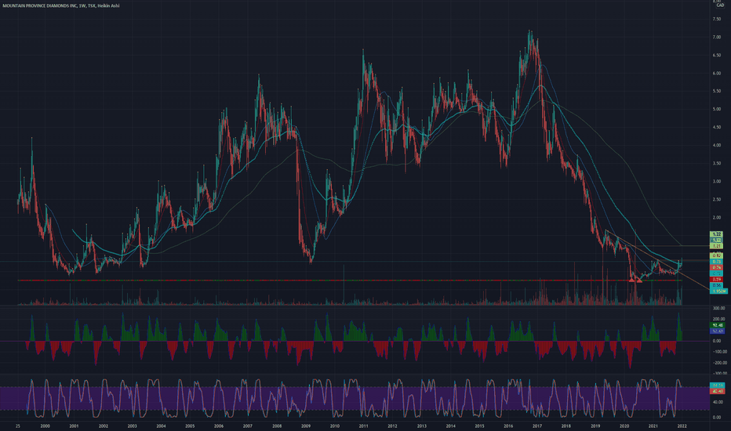
Task: Click the 2021 label on time axis
Action: (653, 426)
